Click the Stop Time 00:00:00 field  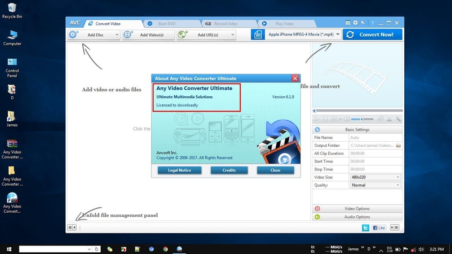(x=375, y=169)
